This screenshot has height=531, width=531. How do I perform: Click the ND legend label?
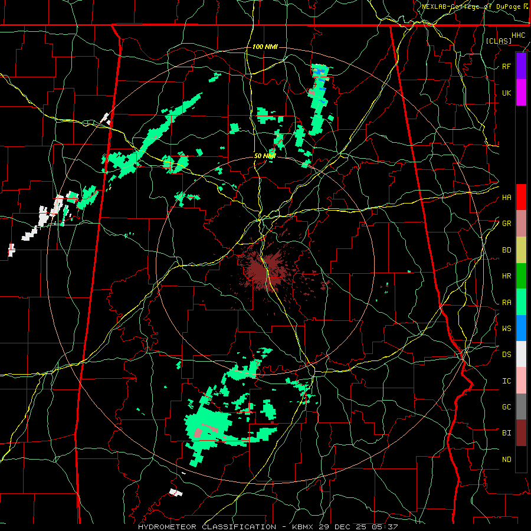(x=506, y=460)
